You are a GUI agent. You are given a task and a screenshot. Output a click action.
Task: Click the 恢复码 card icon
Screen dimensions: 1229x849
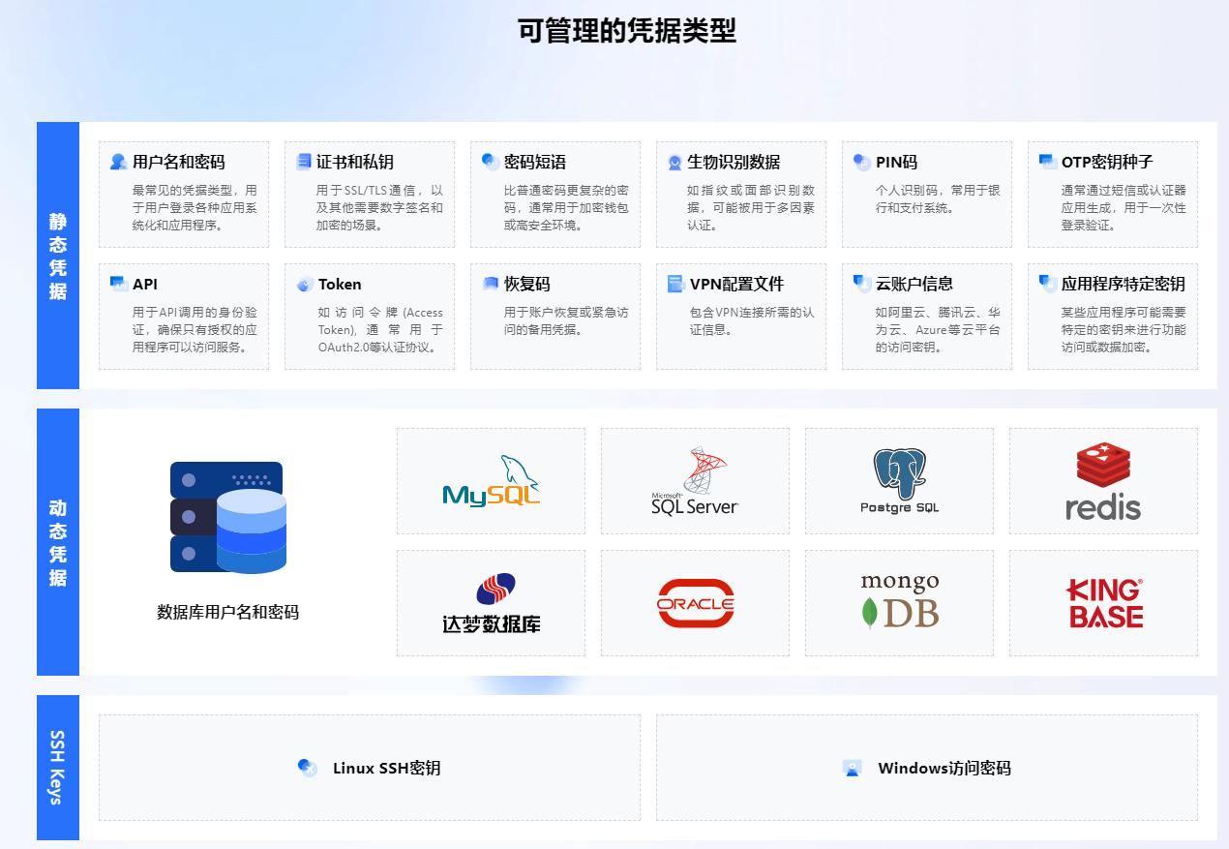pos(490,284)
